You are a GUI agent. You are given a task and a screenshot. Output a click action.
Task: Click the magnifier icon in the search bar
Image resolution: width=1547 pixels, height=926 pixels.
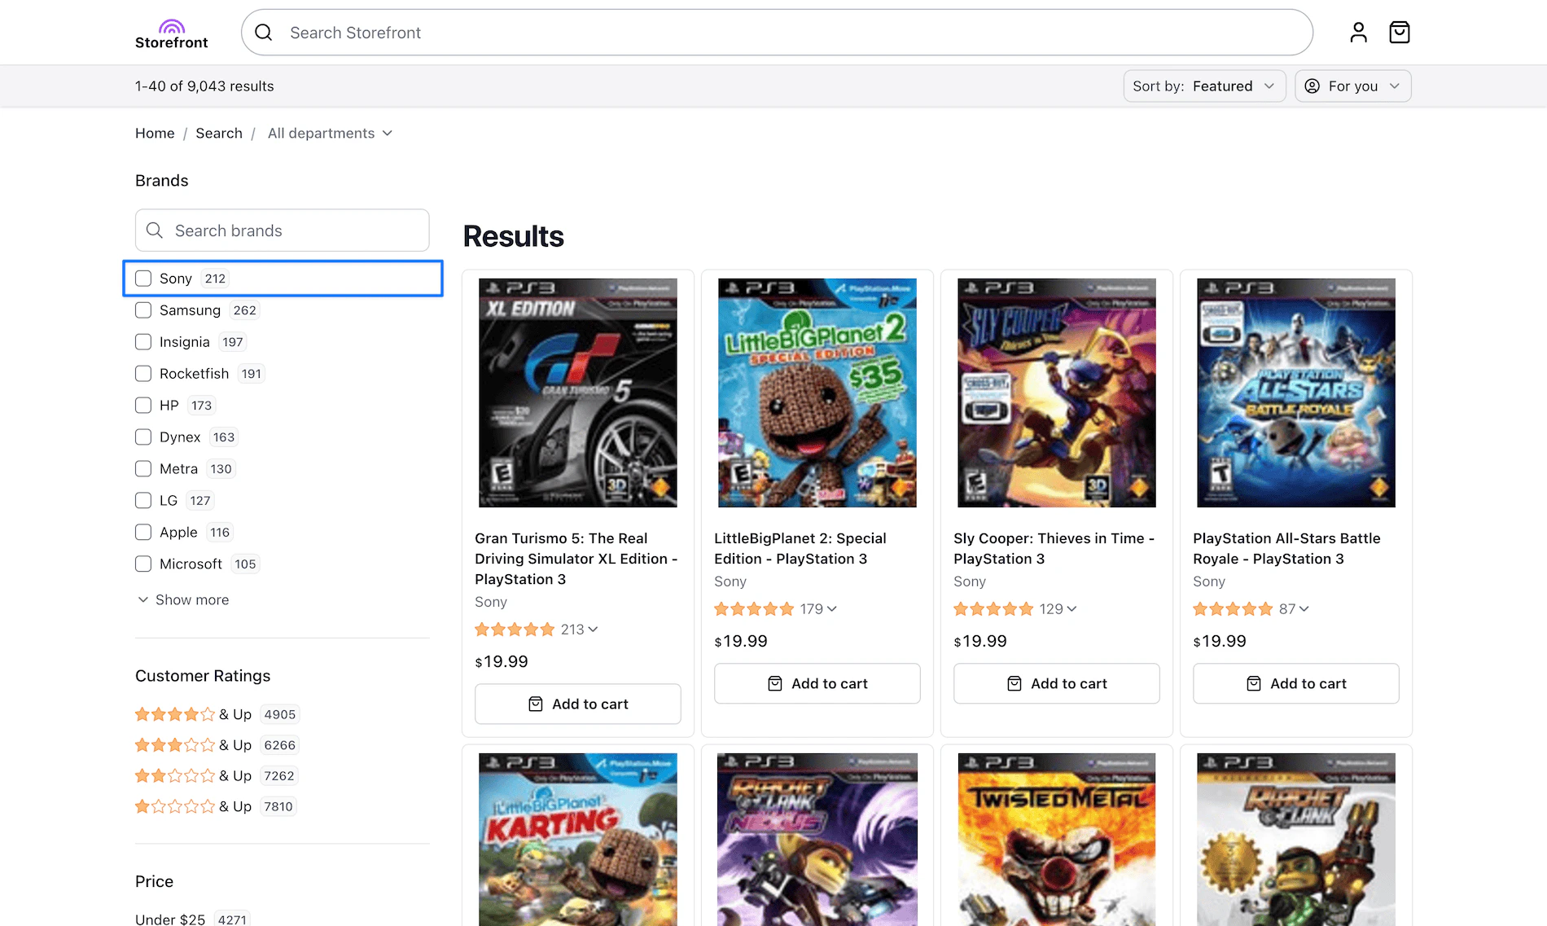[x=263, y=32]
